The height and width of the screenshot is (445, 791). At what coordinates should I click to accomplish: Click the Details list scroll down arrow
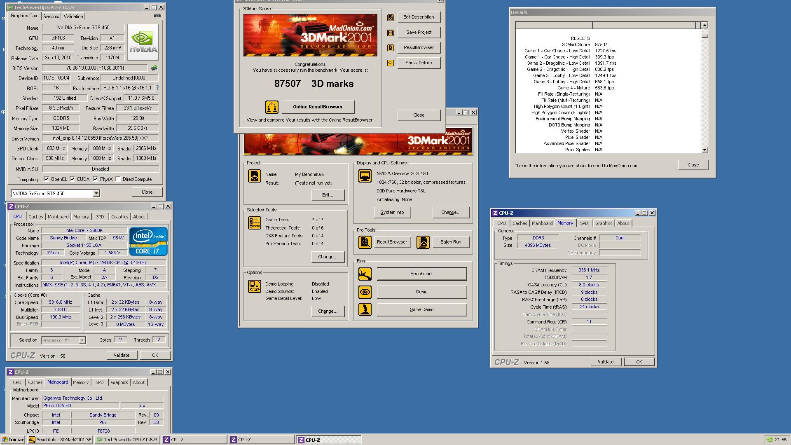click(704, 150)
